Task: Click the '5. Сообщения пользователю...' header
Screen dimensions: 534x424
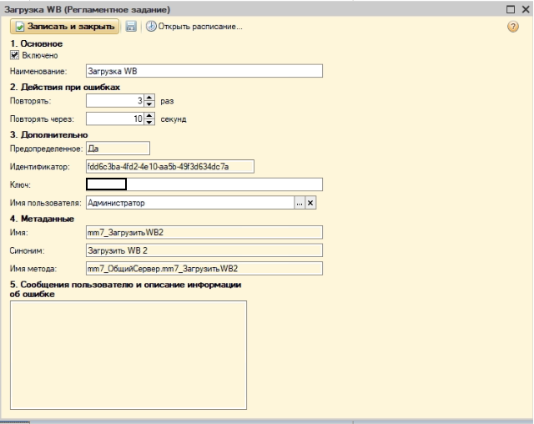Action: tap(126, 289)
